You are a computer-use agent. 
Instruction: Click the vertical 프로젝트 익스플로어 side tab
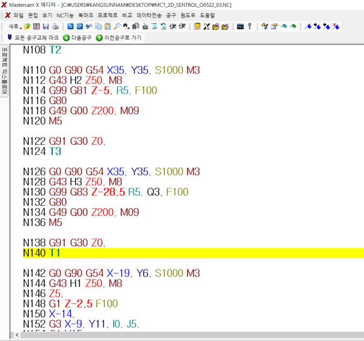[x=5, y=70]
